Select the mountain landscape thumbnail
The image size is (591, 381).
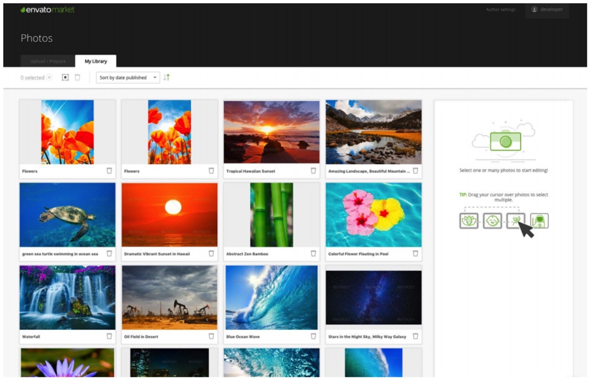374,132
